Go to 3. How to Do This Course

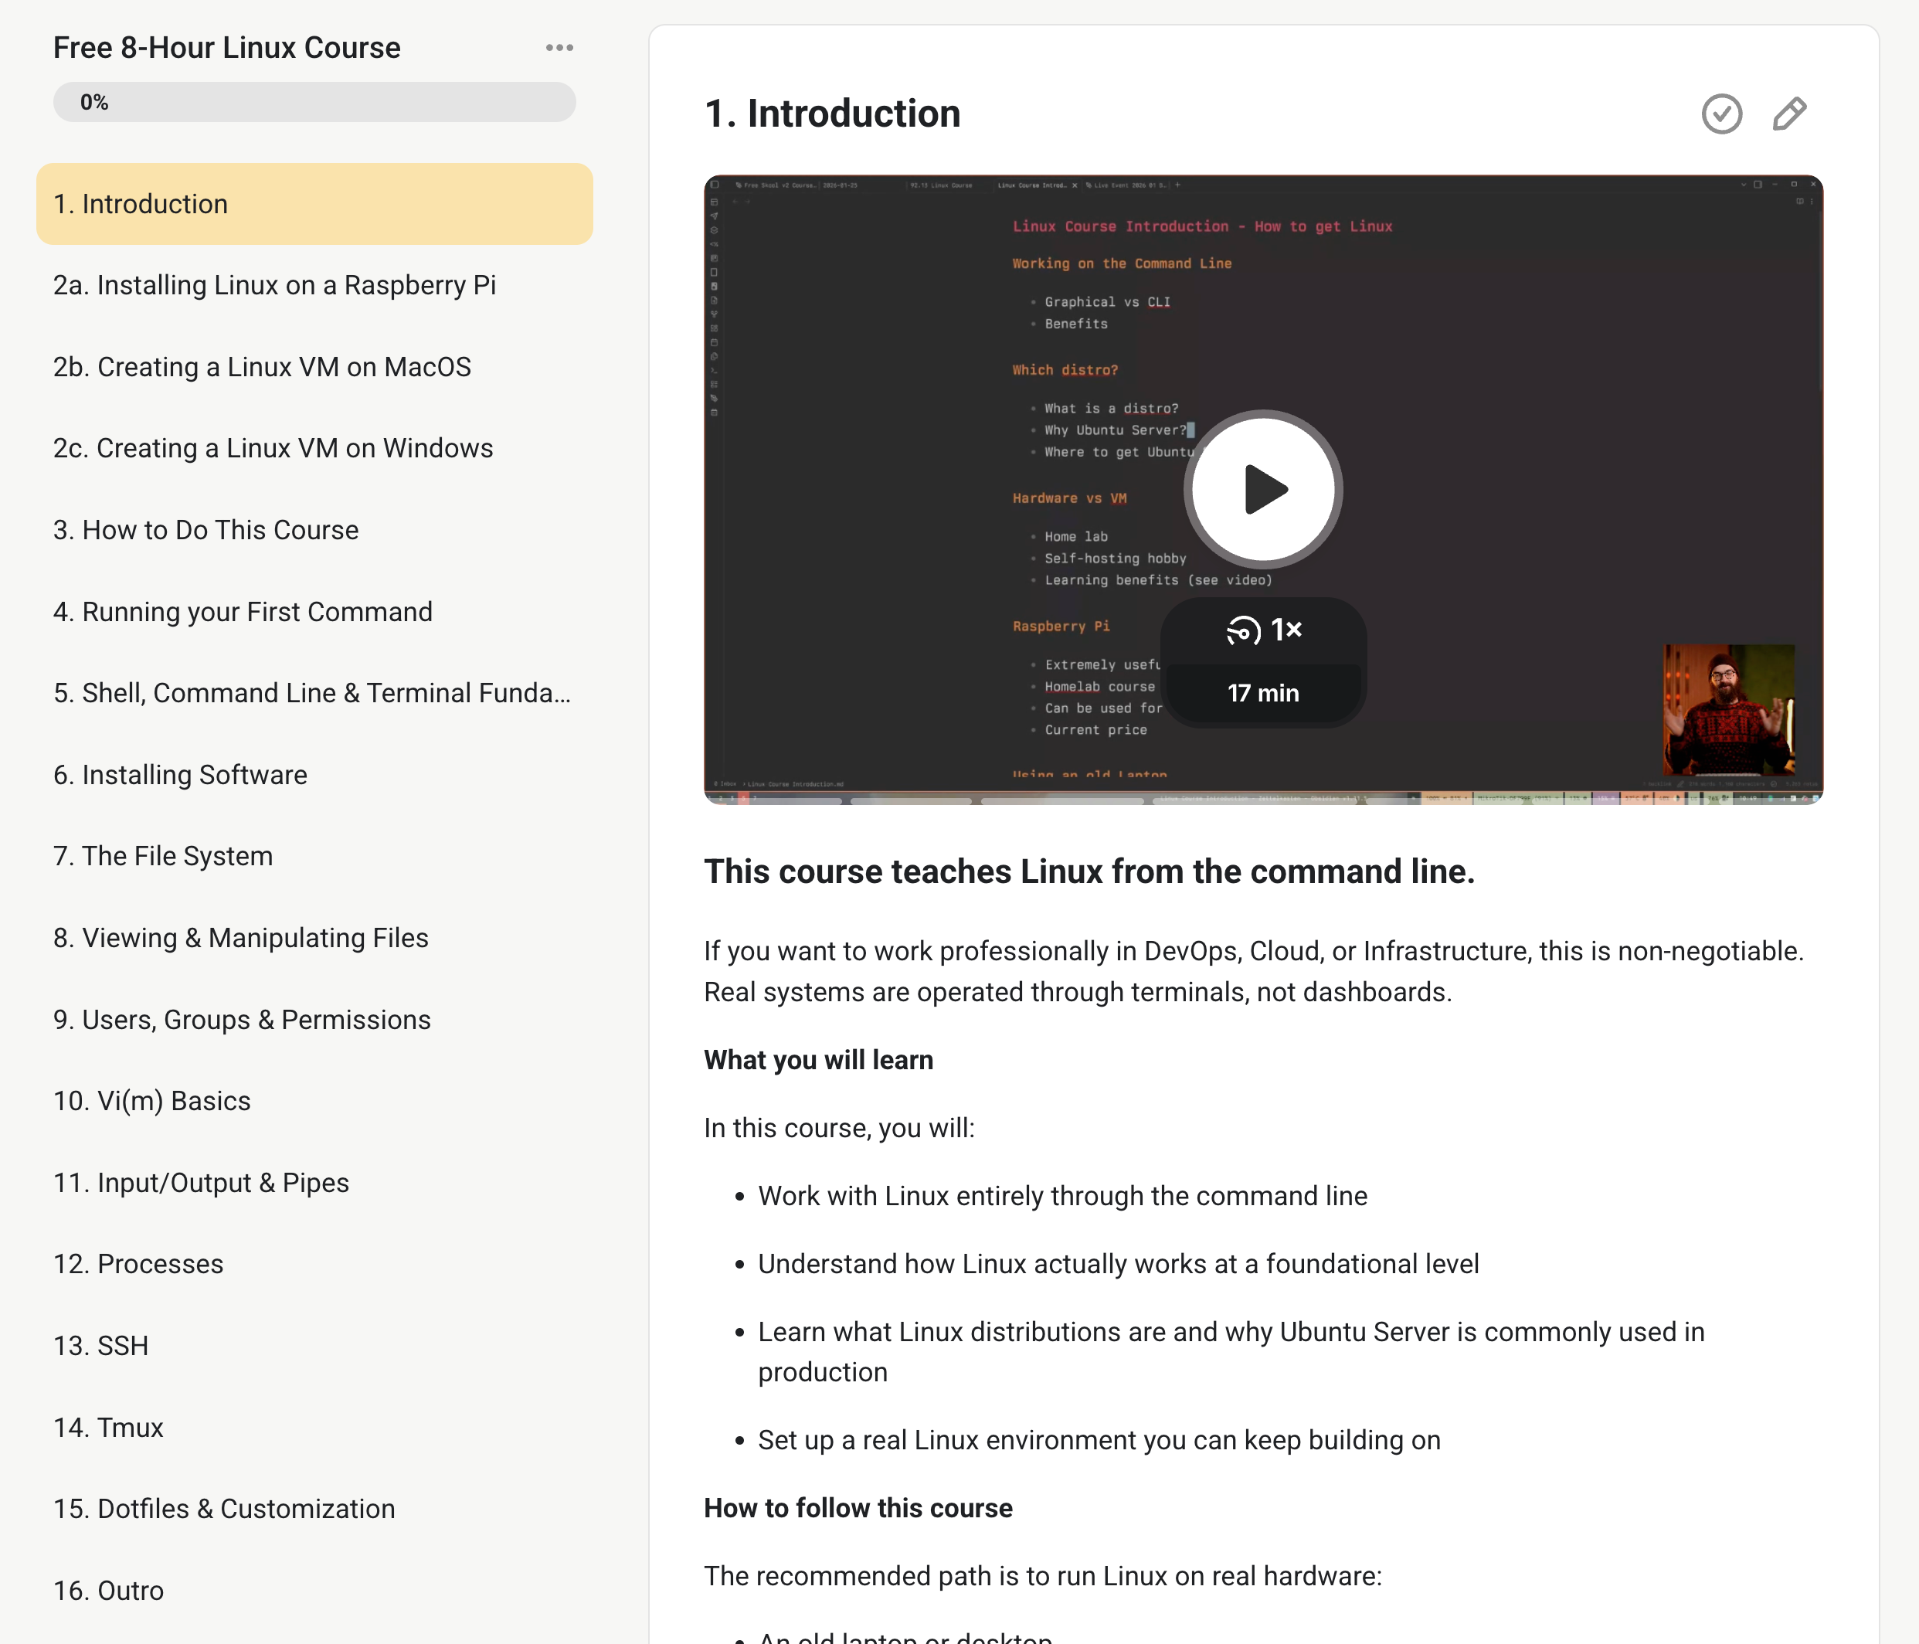(314, 530)
